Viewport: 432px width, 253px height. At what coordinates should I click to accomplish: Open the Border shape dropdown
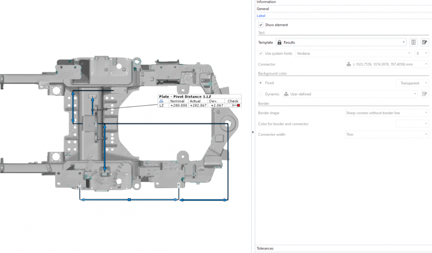(386, 113)
